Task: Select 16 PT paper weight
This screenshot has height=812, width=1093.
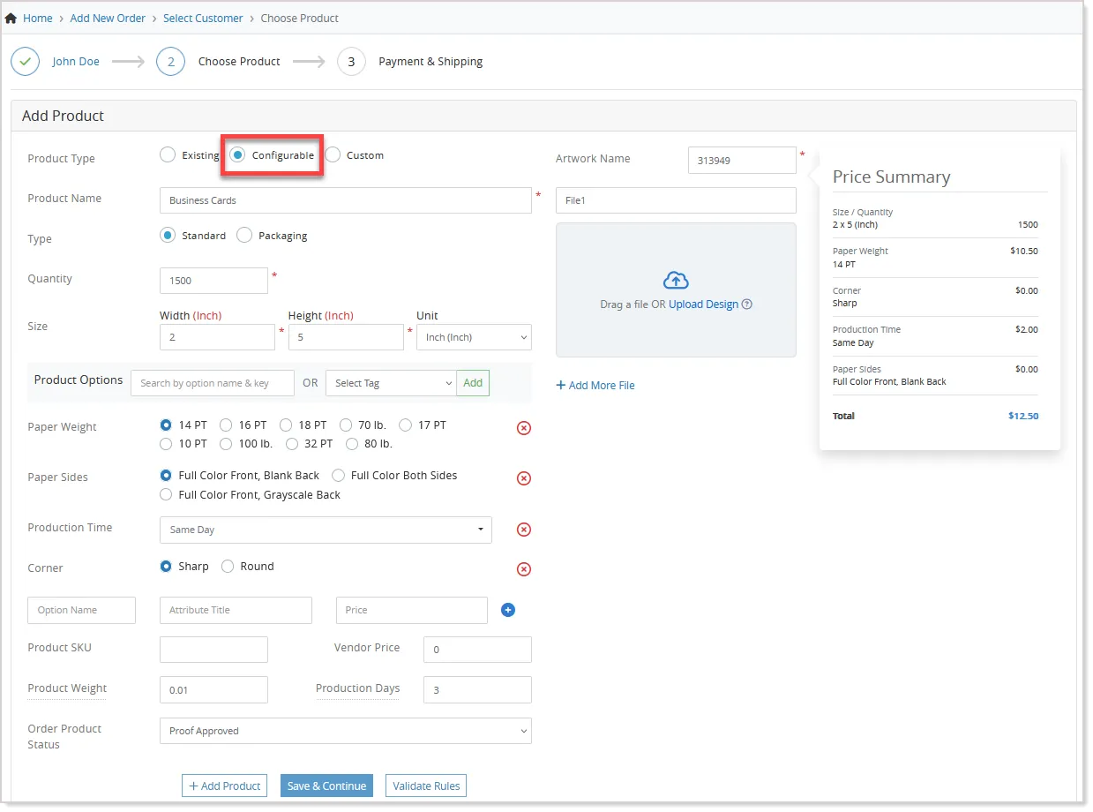Action: 226,425
